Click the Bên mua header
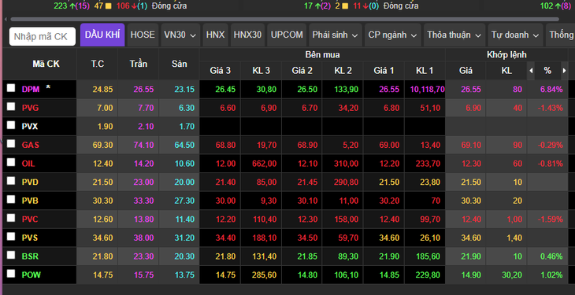Screen dimensions: 575x295 click(x=322, y=55)
